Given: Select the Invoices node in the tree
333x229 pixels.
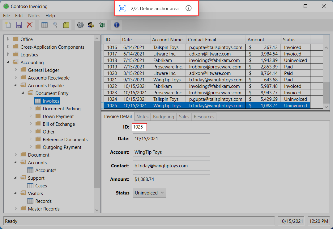Looking at the screenshot, I should click(50, 101).
